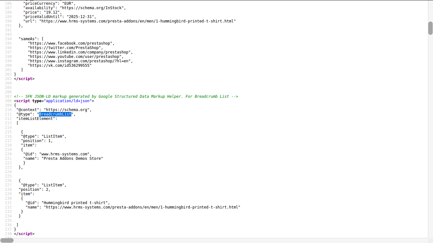Click the "Presta Addons Demos Store" name value

point(72,159)
